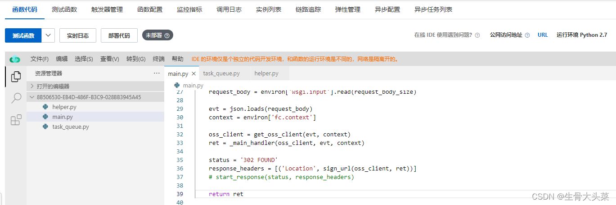
Task: Open the Search magnifier in activity bar
Action: pos(16,98)
